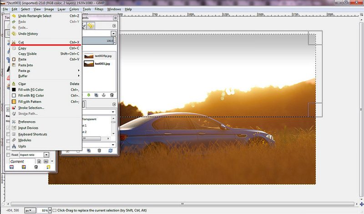Open the Layer menu
This screenshot has width=364, height=214.
point(61,9)
